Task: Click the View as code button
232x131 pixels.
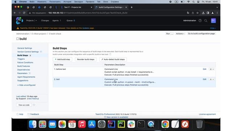Action: tap(24, 105)
